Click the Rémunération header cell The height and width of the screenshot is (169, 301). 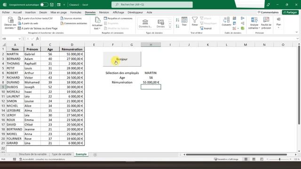point(72,49)
